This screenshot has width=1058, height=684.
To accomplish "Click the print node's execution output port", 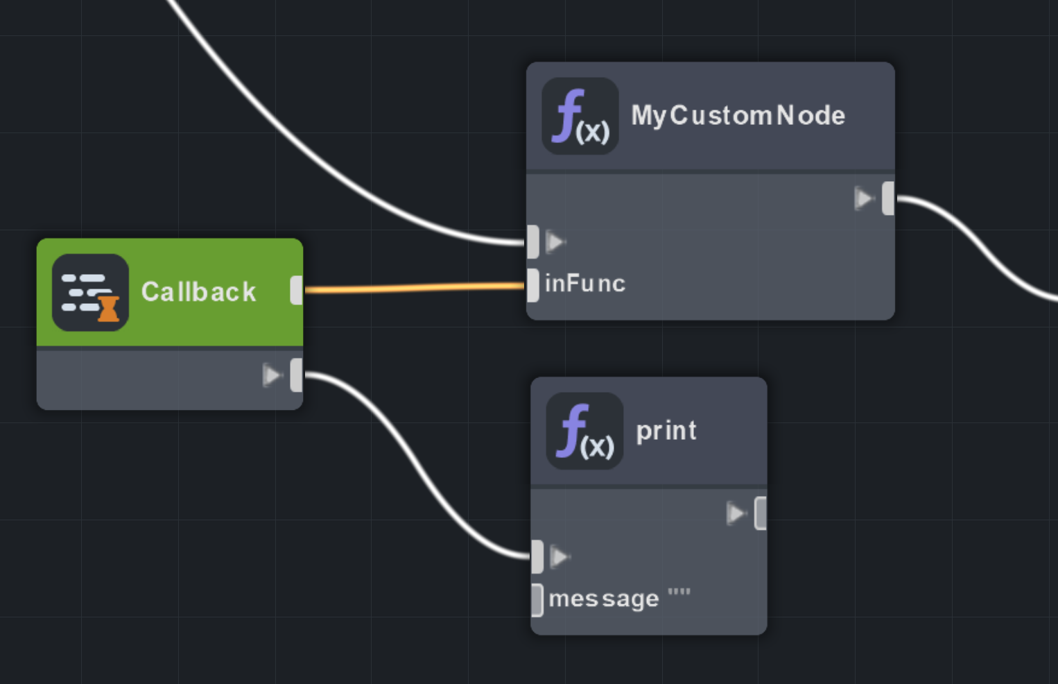I will coord(761,513).
